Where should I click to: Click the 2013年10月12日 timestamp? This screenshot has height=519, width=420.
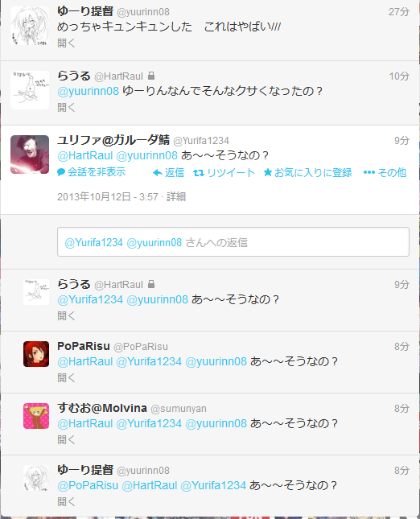click(108, 197)
